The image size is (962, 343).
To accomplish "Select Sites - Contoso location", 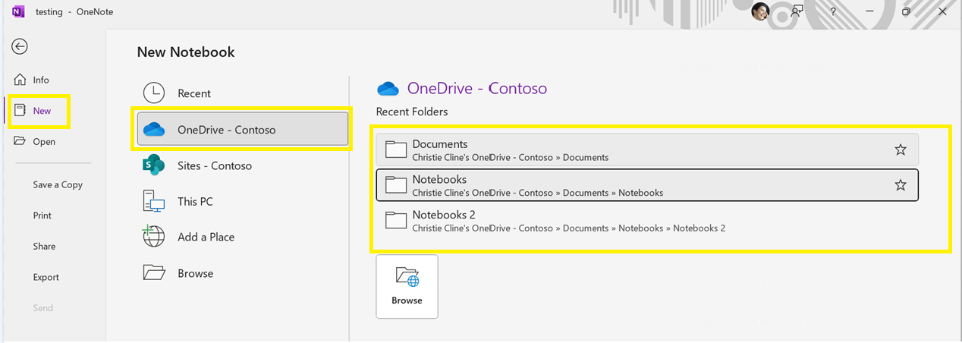I will point(242,165).
